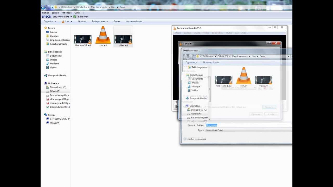Click the Lire button with VLC cone

click(65, 21)
